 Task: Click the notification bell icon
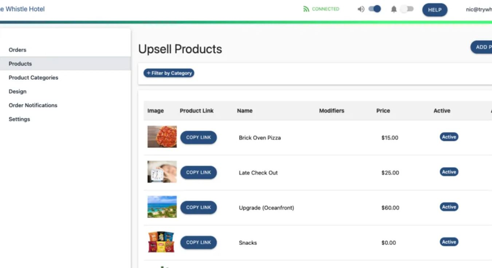click(x=395, y=9)
